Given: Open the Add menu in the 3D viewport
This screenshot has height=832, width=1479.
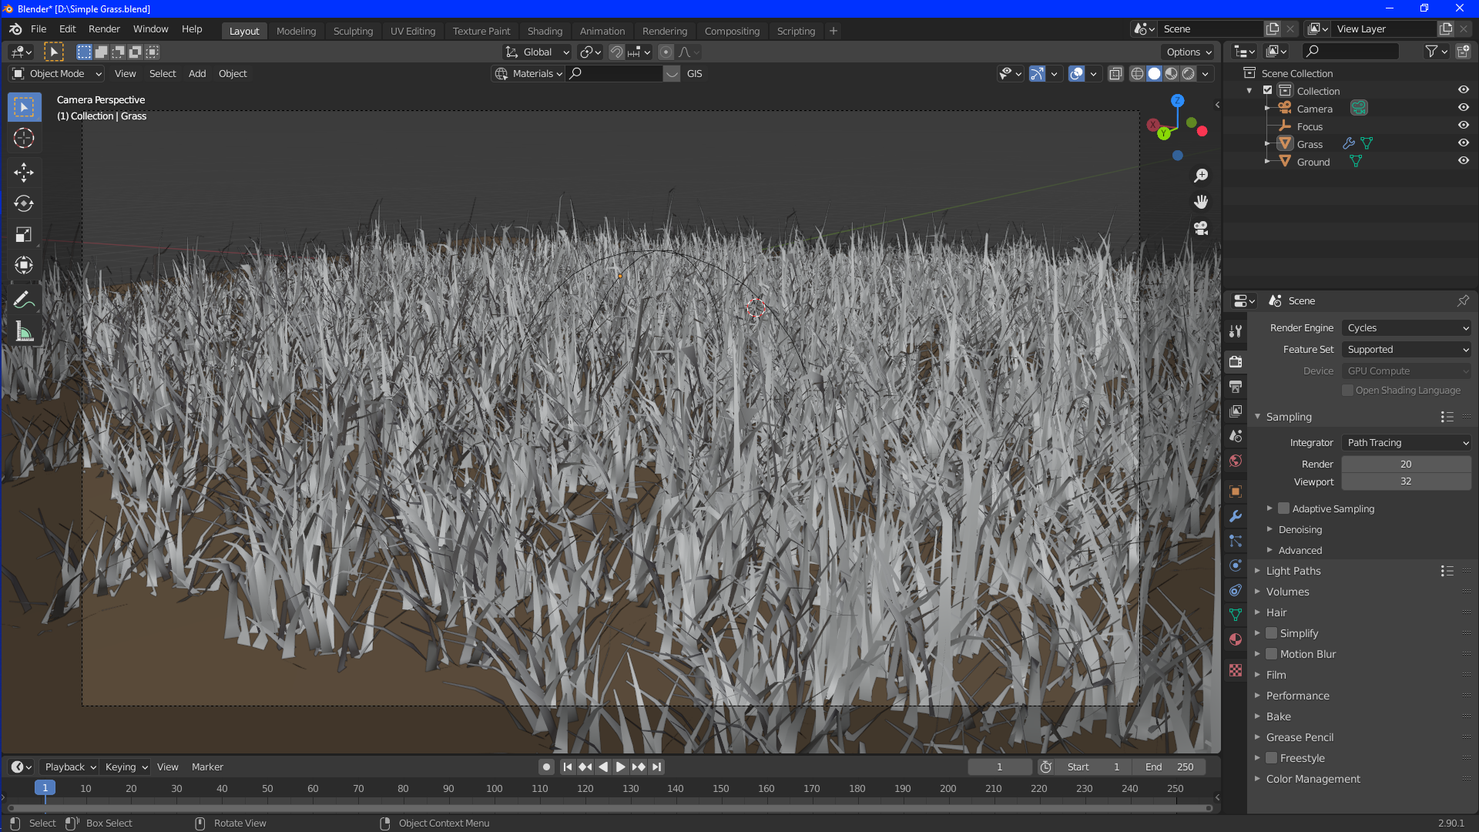Looking at the screenshot, I should click(196, 73).
